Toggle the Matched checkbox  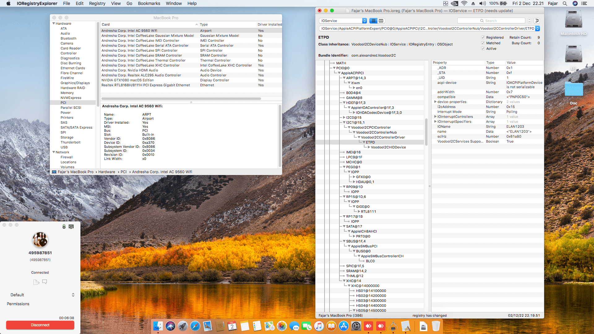click(x=483, y=43)
